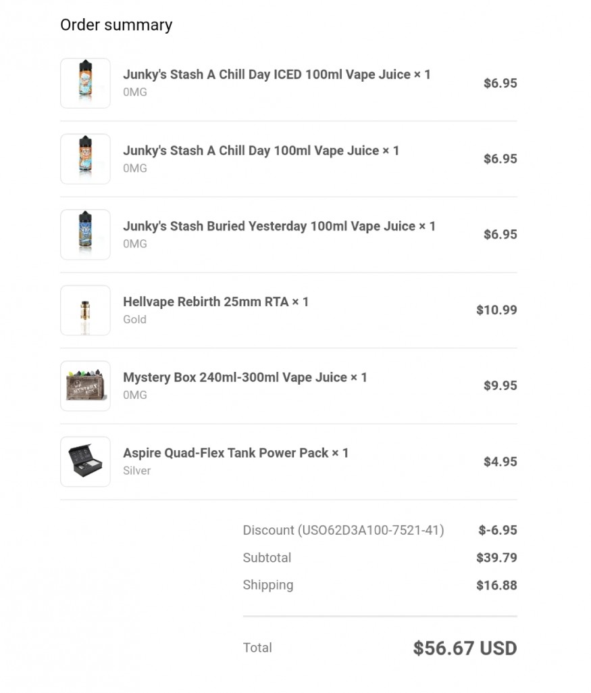Viewport: 591px width, 693px height.
Task: Open the A Chill Day ICED bottle thumbnail
Action: pyautogui.click(x=85, y=83)
